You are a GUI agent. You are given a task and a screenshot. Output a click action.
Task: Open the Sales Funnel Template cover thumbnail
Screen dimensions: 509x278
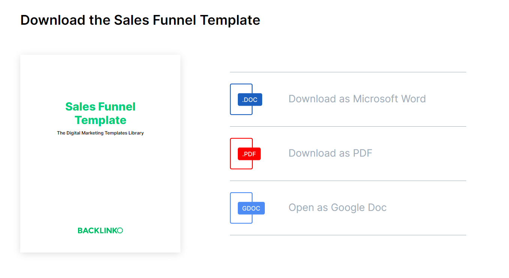100,154
